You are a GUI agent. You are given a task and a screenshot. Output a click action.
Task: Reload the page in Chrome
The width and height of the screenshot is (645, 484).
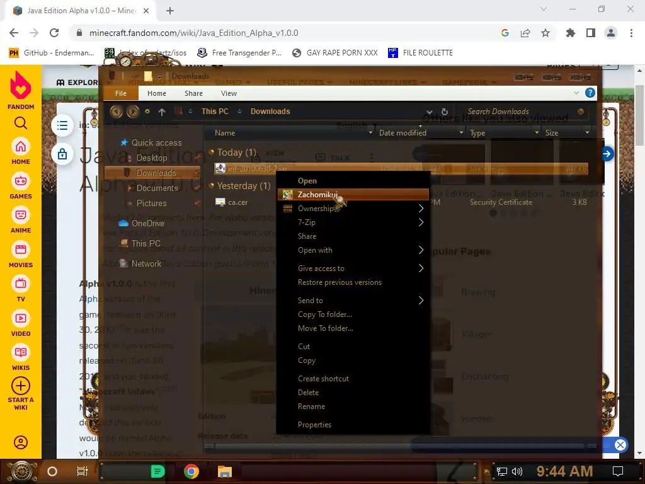click(54, 33)
